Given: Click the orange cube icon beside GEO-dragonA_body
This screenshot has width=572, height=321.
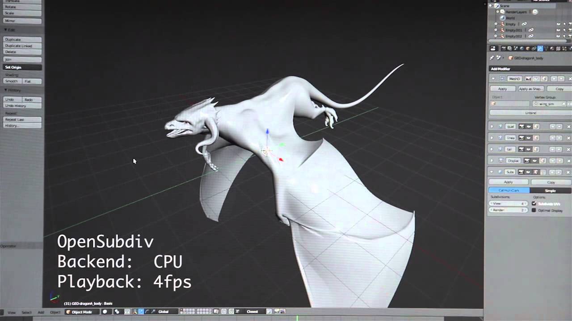Looking at the screenshot, I should (x=510, y=58).
